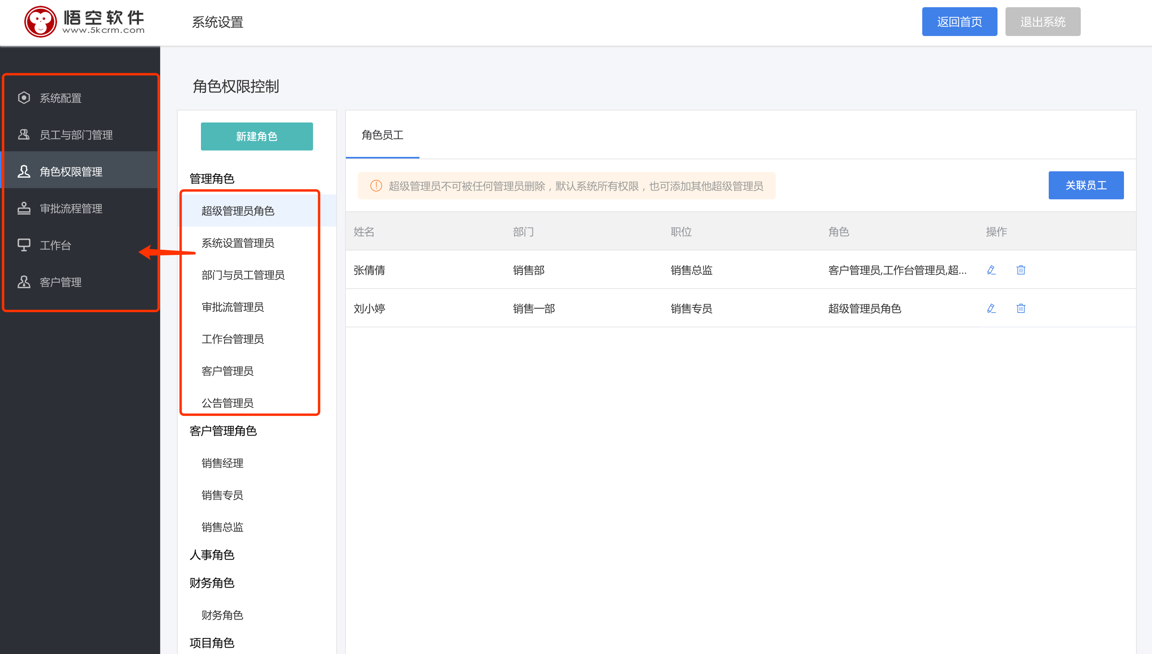Click the 职位 column header
The width and height of the screenshot is (1152, 654).
pos(681,232)
